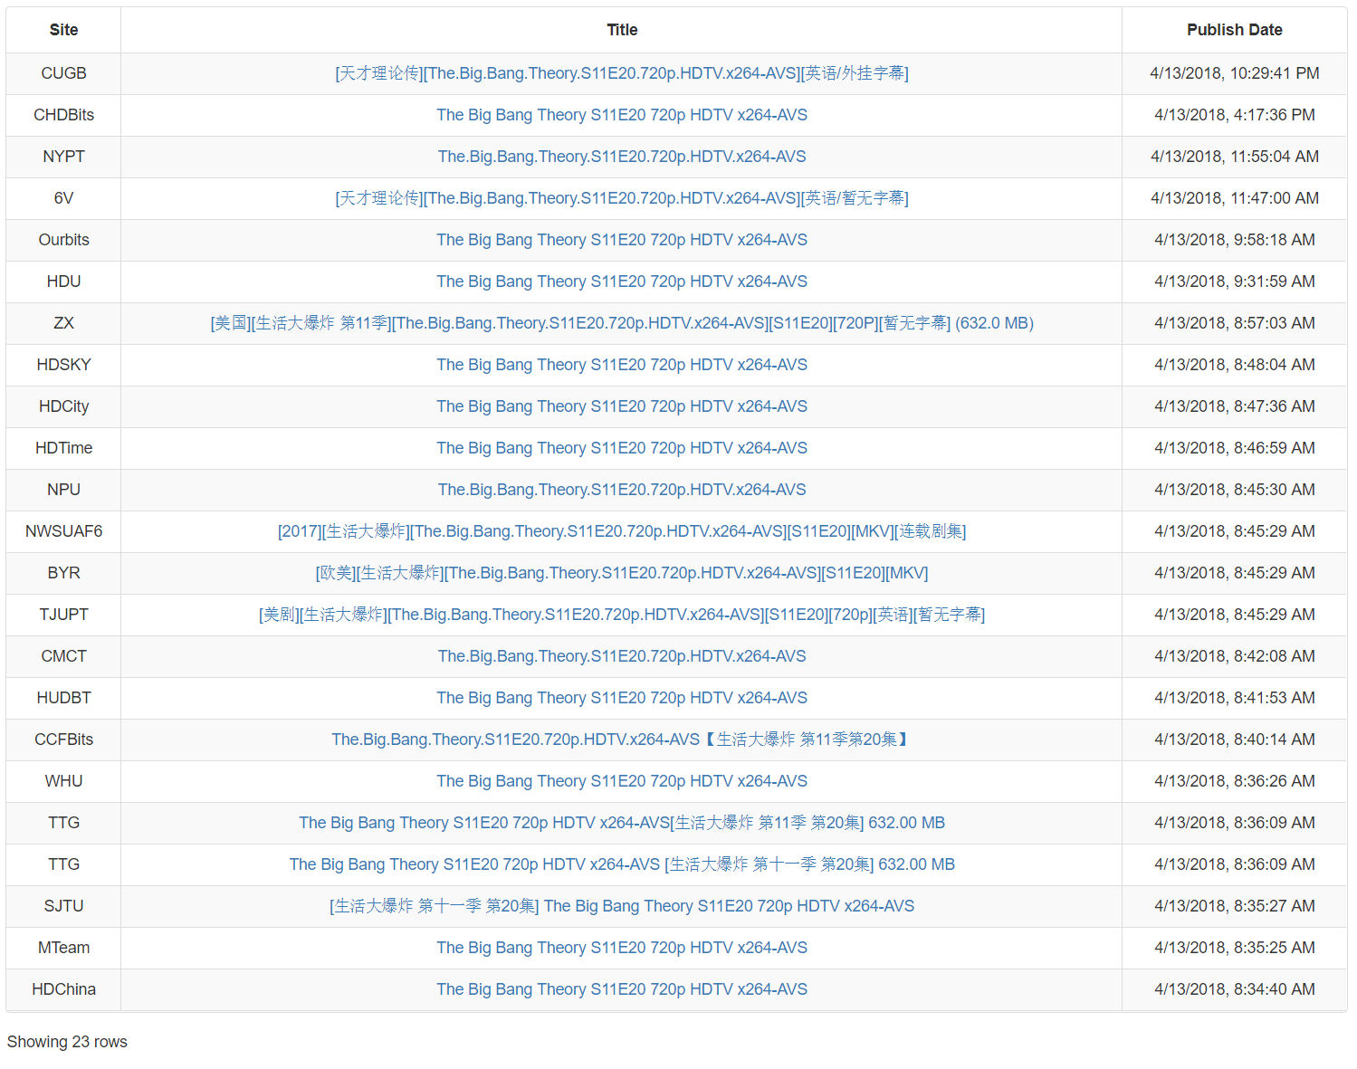The image size is (1357, 1069).
Task: Select the NPU site cell
Action: point(63,490)
